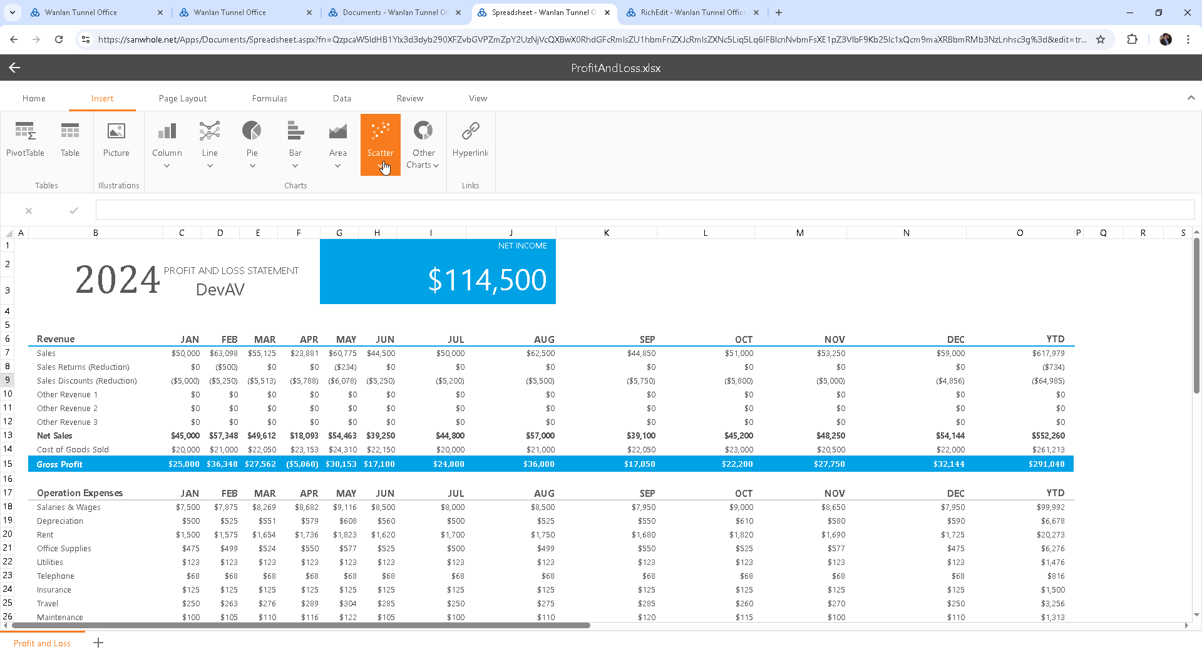Switch to the Home ribbon tab

(34, 98)
